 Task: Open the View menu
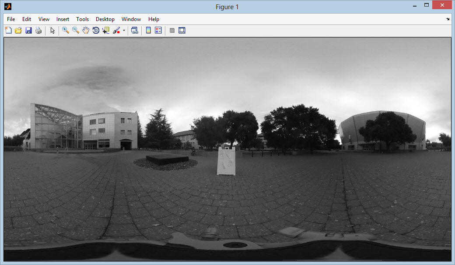44,19
